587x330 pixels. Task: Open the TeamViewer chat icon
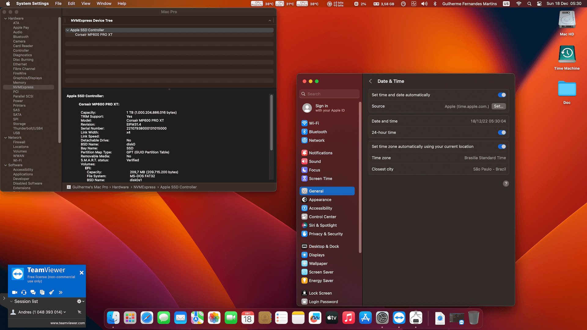33,292
